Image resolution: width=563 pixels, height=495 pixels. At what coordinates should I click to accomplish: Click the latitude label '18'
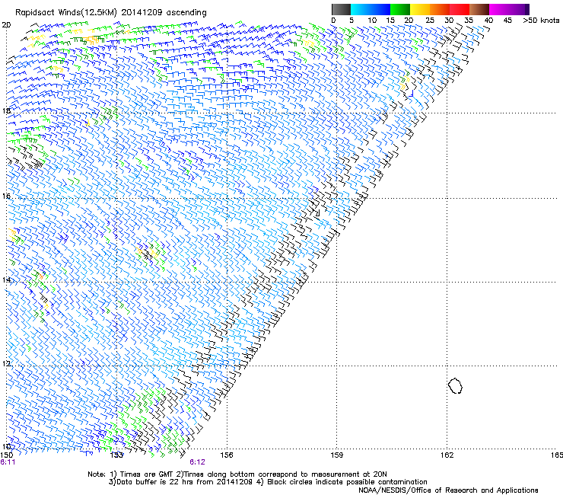point(6,110)
